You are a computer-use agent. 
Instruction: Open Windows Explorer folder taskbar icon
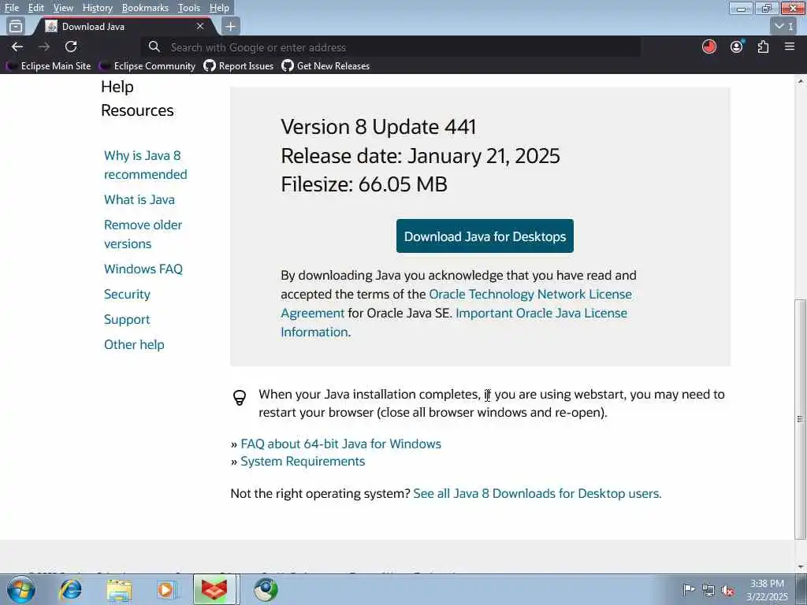(x=120, y=589)
